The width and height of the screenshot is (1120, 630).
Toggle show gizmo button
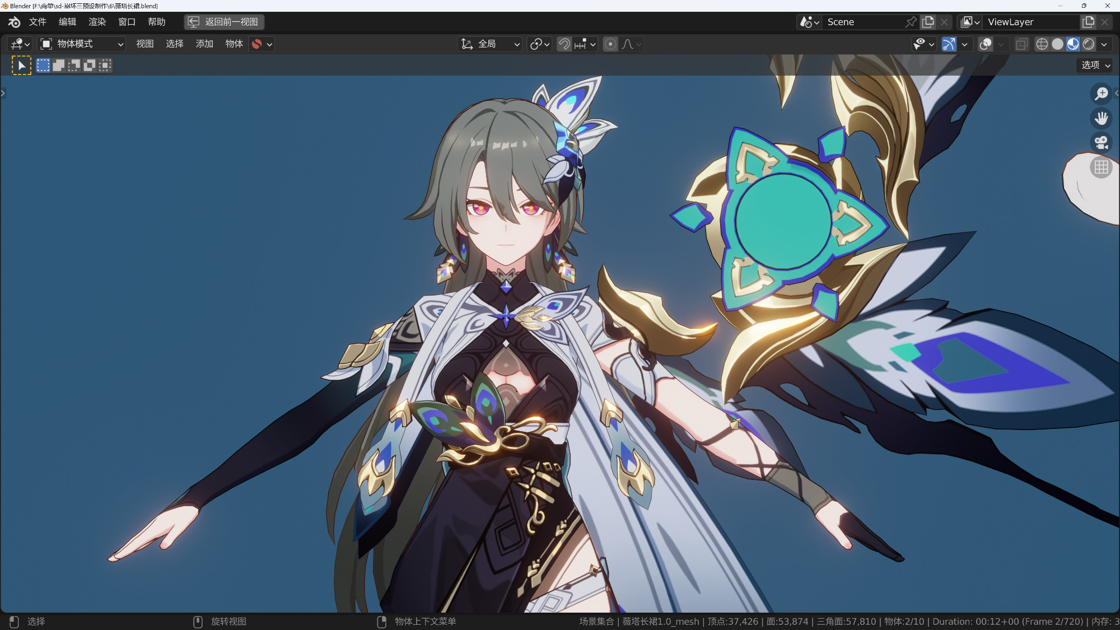[x=949, y=44]
